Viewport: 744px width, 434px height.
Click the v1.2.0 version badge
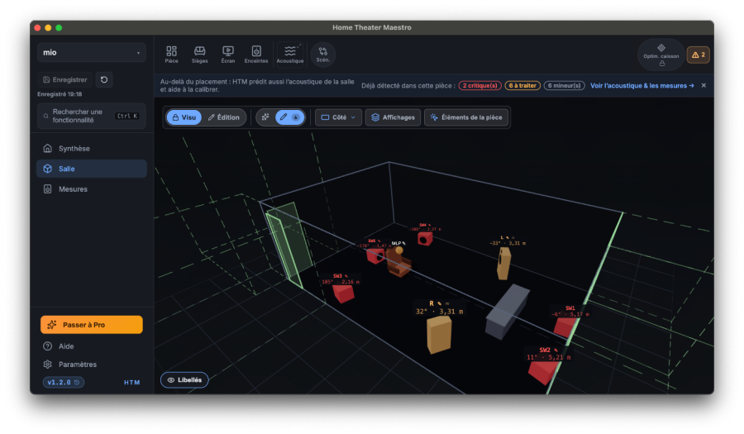tap(64, 382)
